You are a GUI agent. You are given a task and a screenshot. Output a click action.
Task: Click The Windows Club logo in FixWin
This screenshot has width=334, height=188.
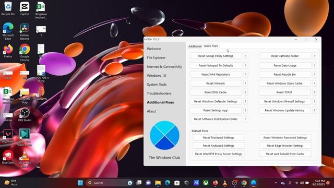point(165,135)
